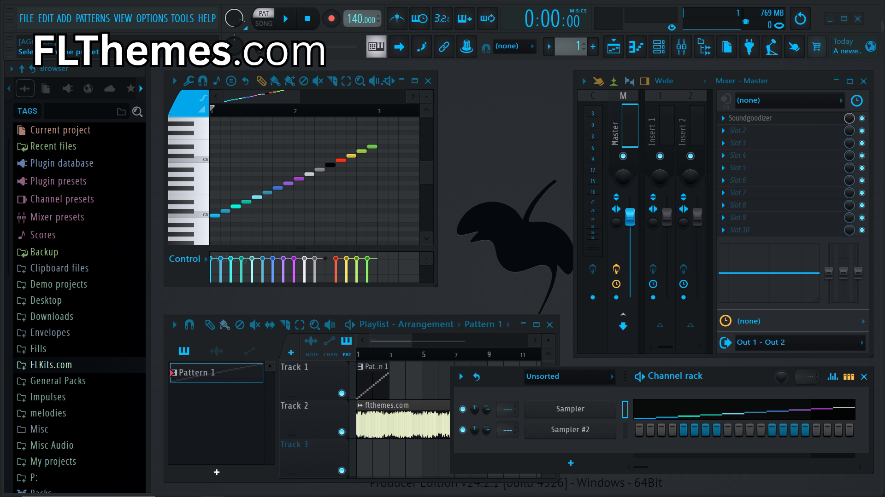Screen dimensions: 885x497
Task: Open the PATTERNS menu
Action: (x=93, y=18)
